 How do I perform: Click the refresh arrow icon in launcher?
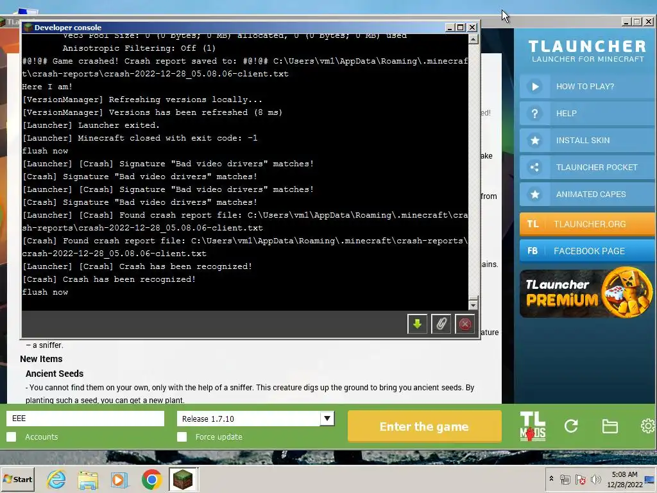pos(571,426)
